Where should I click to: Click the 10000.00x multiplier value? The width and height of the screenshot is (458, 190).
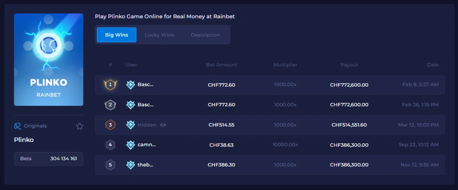pos(285,144)
